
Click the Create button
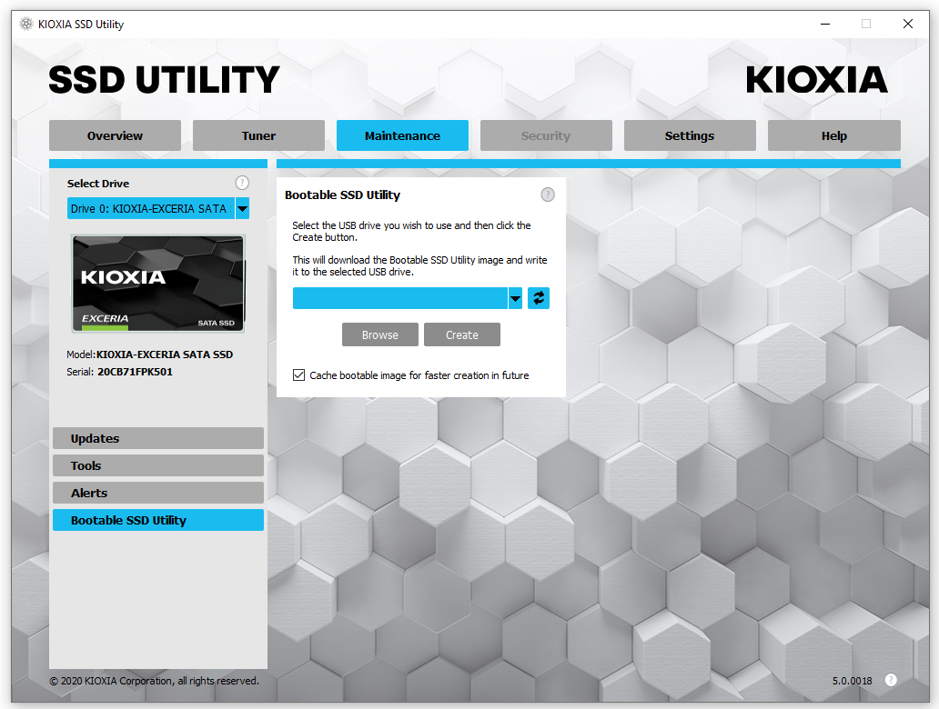coord(461,335)
